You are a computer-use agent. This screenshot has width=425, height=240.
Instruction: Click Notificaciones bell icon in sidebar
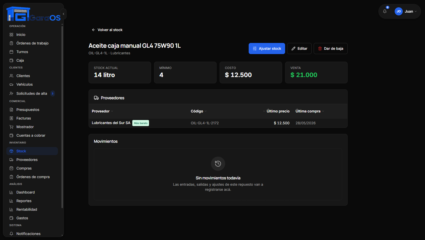[x=11, y=234]
